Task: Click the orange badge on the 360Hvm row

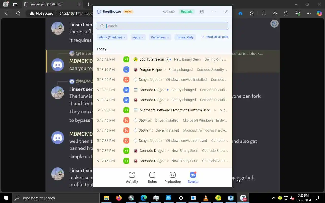Action: click(126, 120)
